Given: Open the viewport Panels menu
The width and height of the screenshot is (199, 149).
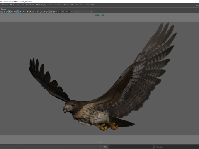Looking at the screenshot, I should point(3,9).
